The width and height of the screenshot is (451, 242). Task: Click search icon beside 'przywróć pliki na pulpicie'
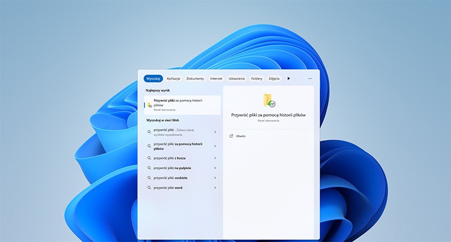(149, 168)
